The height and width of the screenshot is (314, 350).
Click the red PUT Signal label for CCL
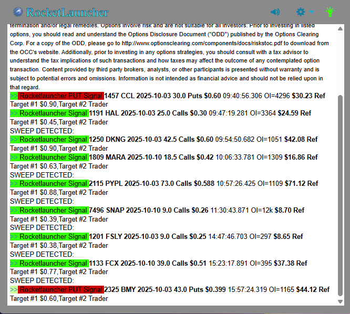[x=60, y=96]
